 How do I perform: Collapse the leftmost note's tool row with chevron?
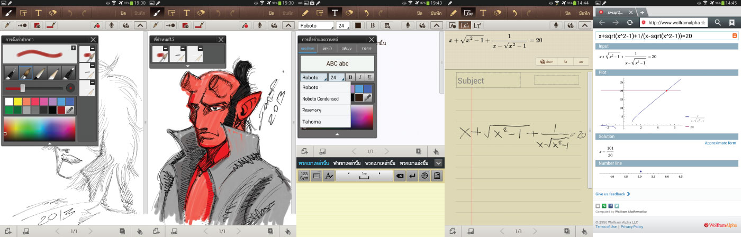[140, 24]
